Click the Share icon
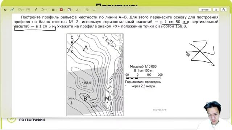232x130 pixels. [x=224, y=10]
